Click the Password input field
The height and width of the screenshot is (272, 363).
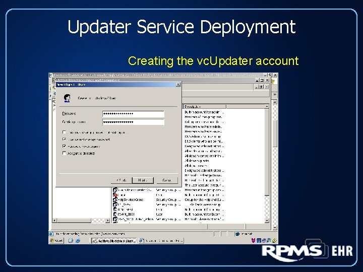[133, 114]
